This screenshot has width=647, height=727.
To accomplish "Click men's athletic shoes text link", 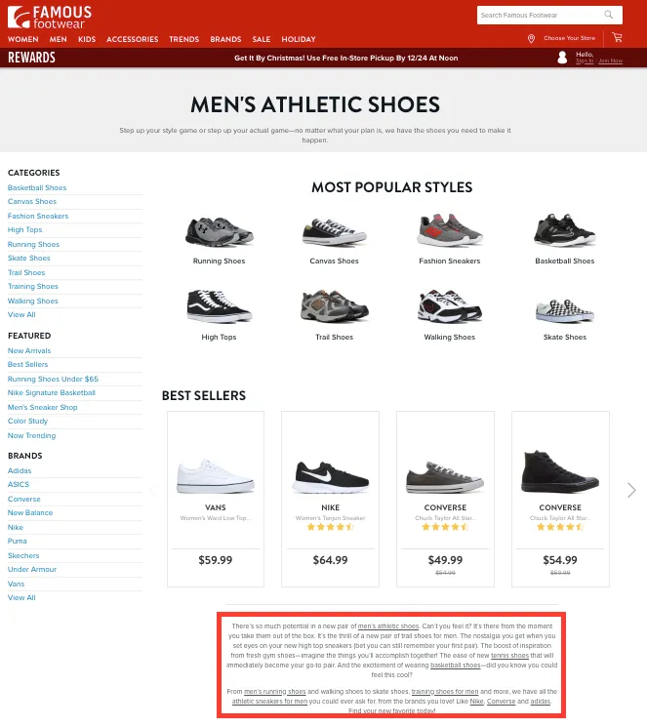I will pyautogui.click(x=388, y=626).
